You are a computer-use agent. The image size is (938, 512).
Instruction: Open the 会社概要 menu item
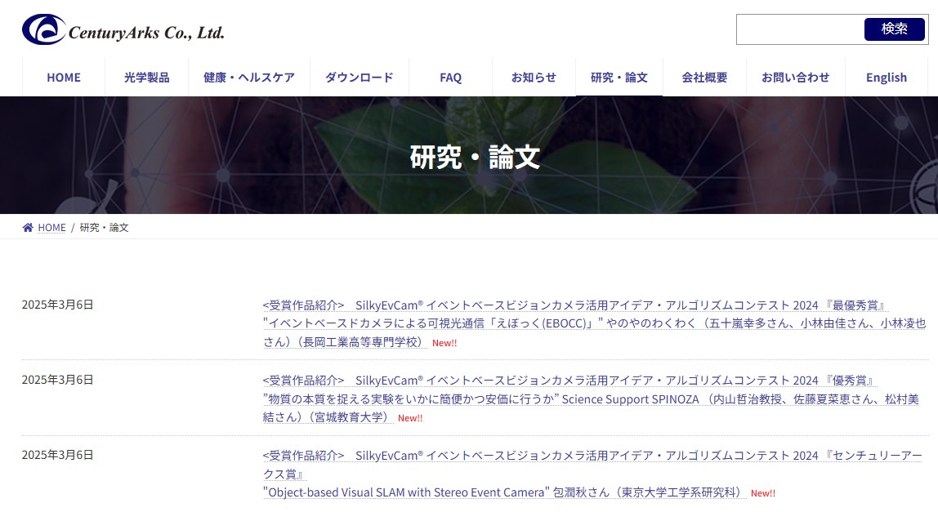(704, 77)
